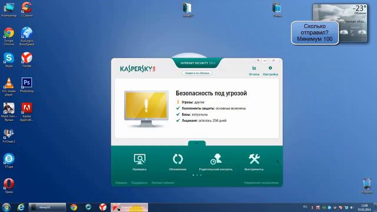Open the Windows Start button
377x212 pixels.
click(6, 207)
